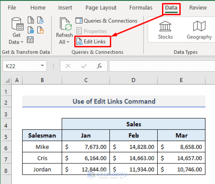Click the Recent Sources icon
Viewport: 215px width, 184px height.
pos(40,20)
